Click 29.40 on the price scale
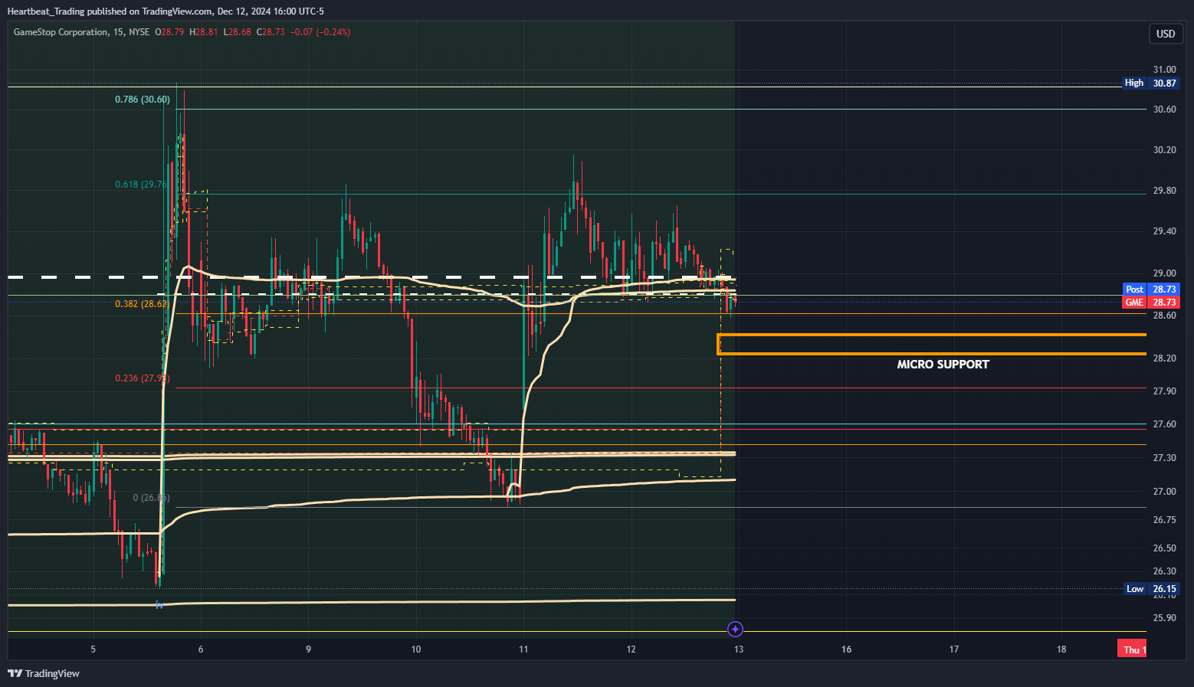This screenshot has height=687, width=1194. [1164, 231]
